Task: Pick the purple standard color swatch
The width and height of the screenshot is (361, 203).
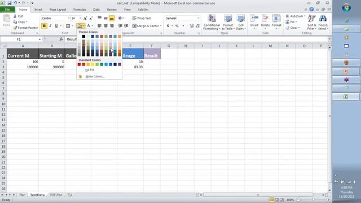Action: pos(120,64)
